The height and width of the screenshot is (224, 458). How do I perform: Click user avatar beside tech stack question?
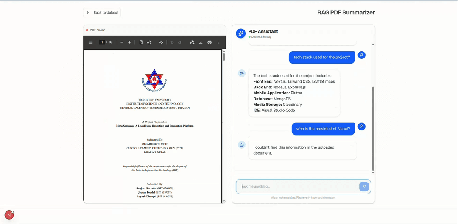click(362, 55)
